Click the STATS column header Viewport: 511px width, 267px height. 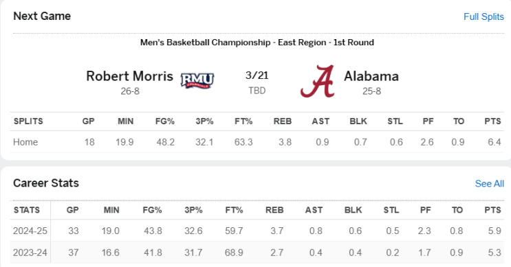(27, 210)
